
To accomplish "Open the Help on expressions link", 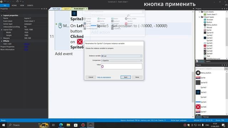I will (x=104, y=78).
